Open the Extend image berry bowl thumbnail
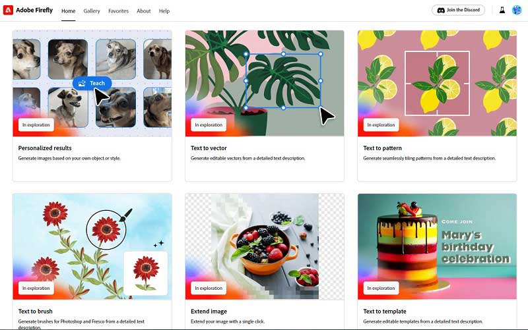Image resolution: width=528 pixels, height=330 pixels. pyautogui.click(x=265, y=246)
